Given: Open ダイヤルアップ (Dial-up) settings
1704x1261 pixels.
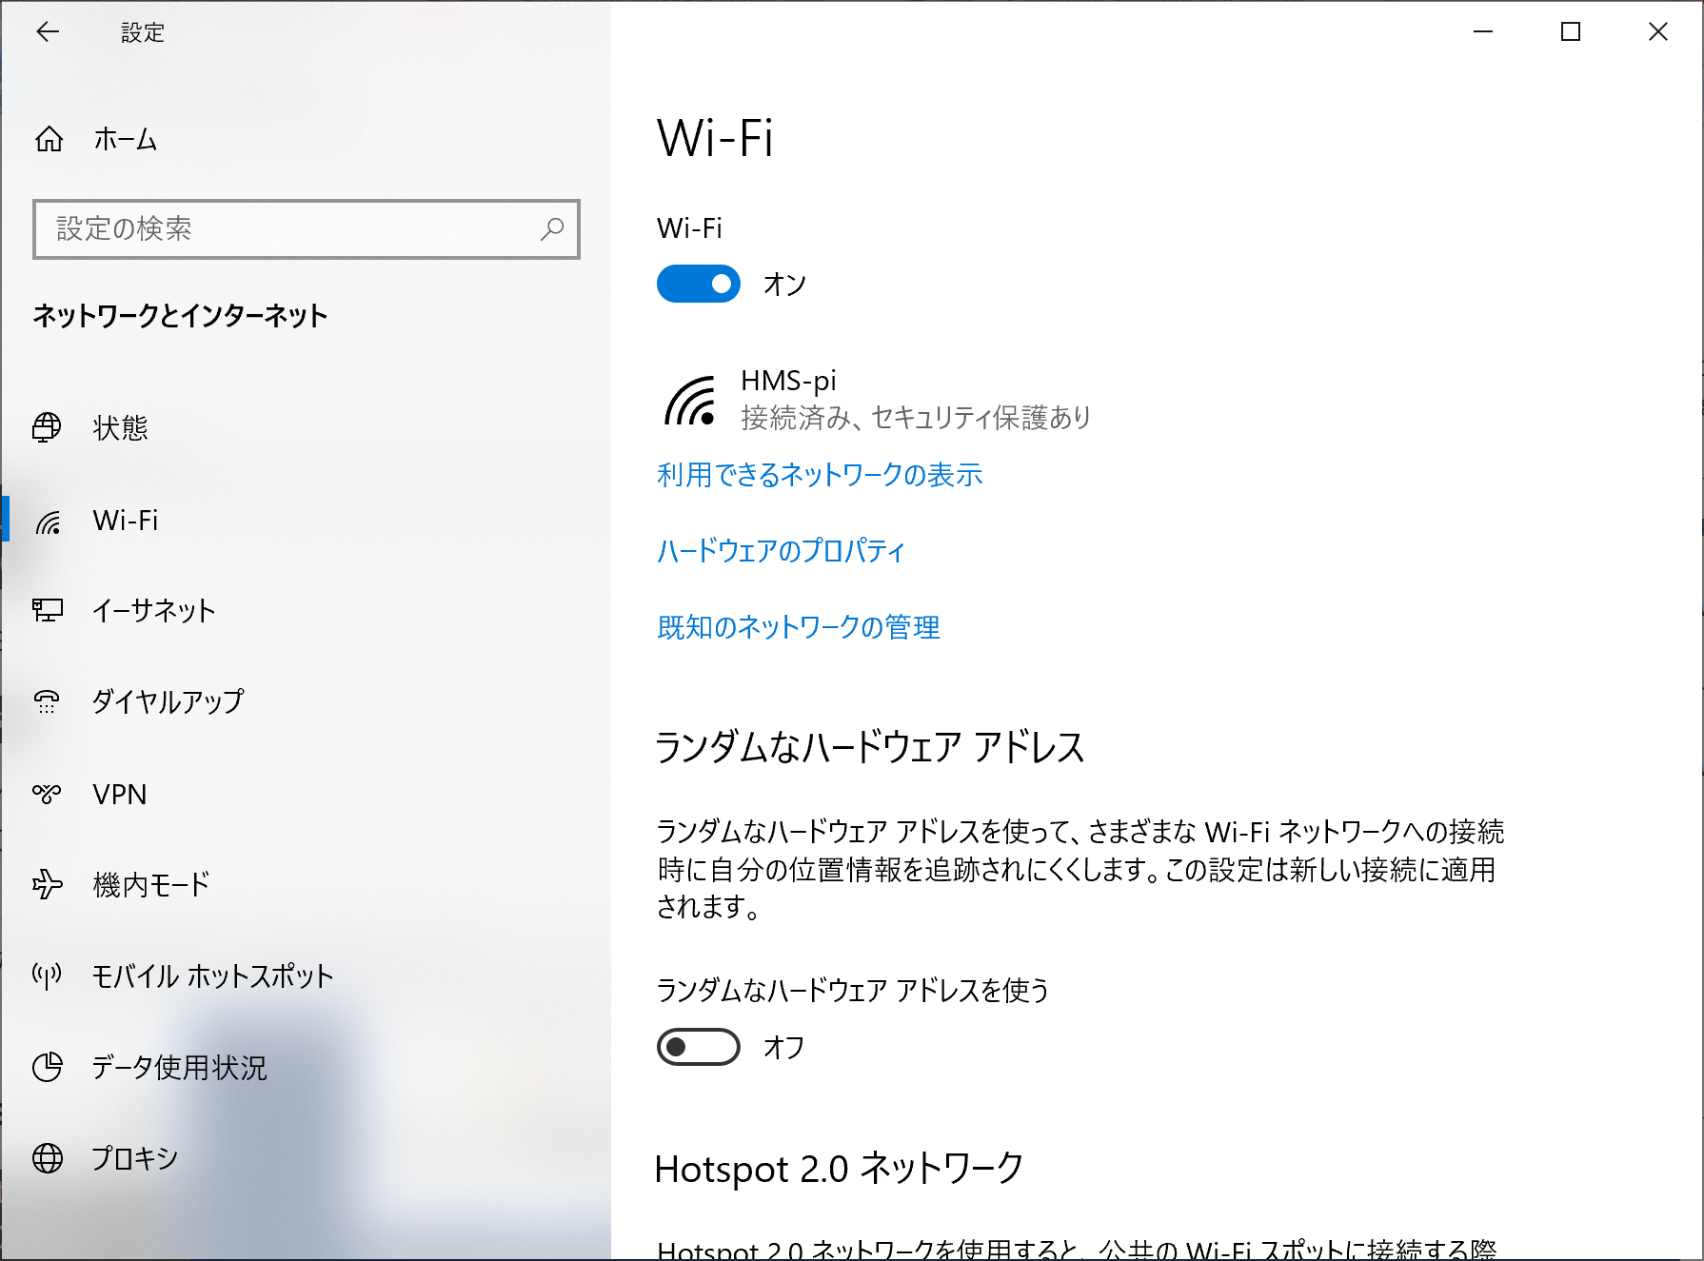Looking at the screenshot, I should [167, 702].
